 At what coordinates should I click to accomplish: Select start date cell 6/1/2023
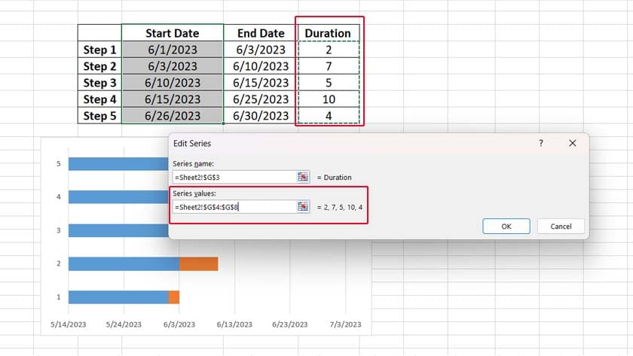pos(173,50)
